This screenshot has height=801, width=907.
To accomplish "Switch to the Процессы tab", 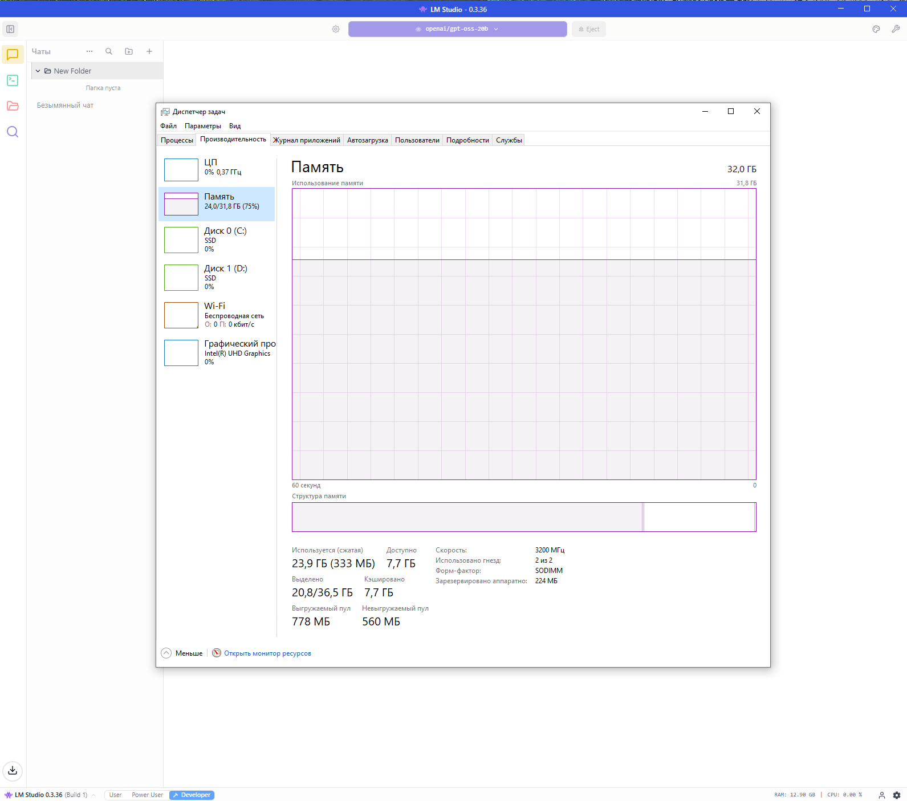I will [x=177, y=140].
